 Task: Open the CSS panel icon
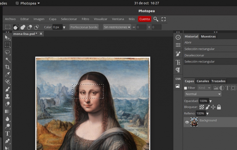point(178,79)
